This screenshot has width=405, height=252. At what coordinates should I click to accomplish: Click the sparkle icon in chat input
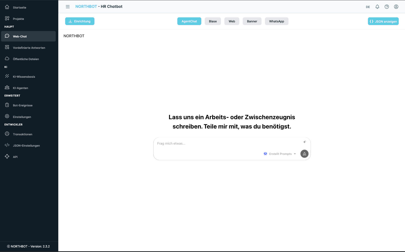304,142
